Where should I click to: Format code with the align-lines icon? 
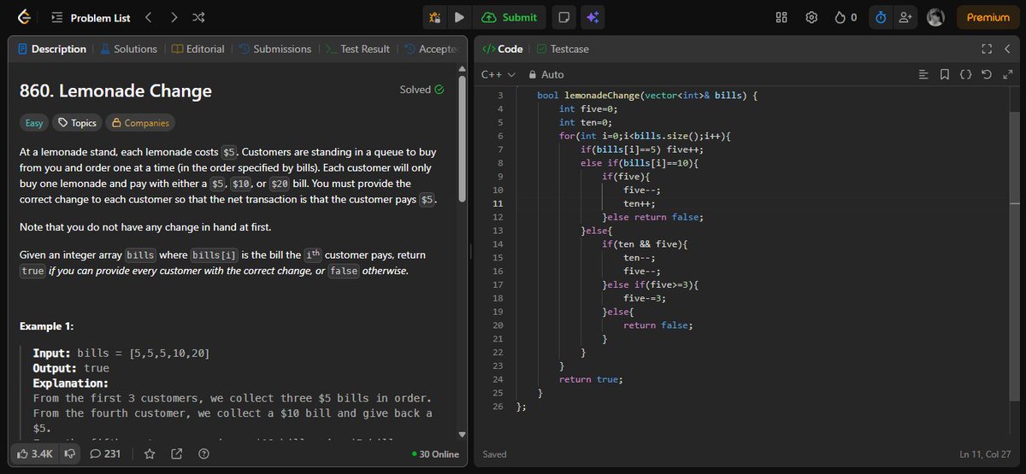tap(923, 74)
